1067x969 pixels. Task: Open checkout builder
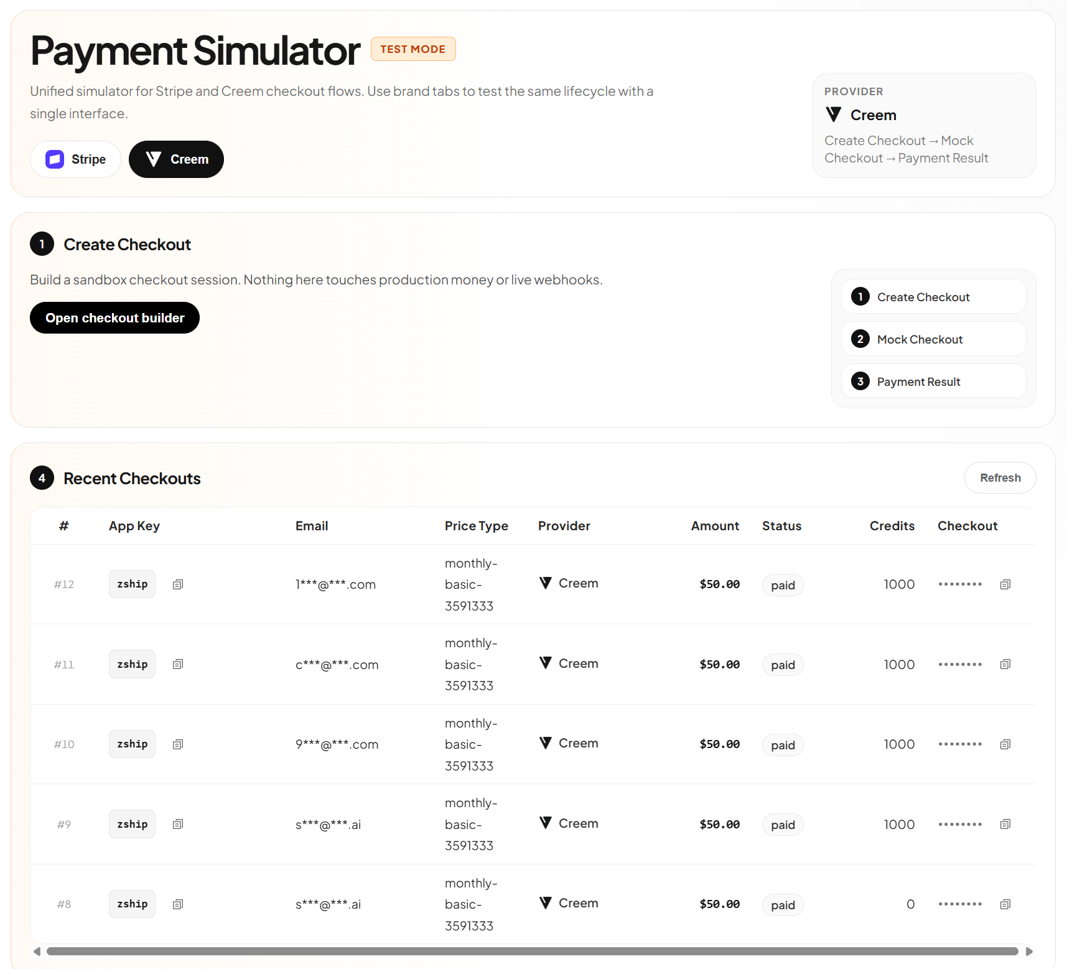[114, 318]
